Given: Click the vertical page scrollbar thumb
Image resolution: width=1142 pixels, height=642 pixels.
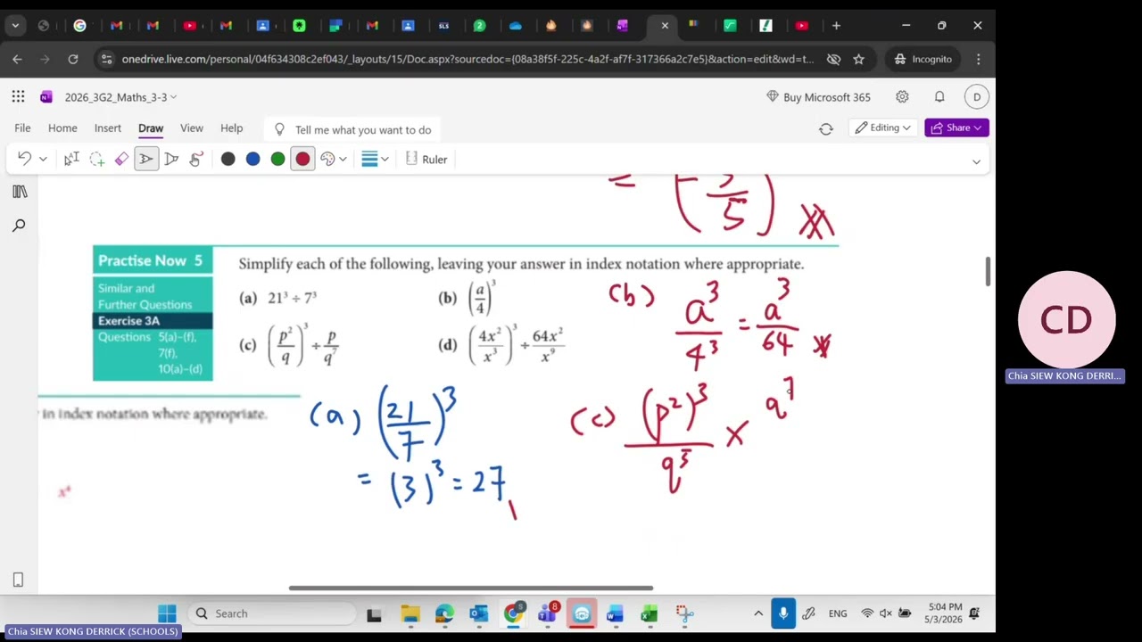Looking at the screenshot, I should pos(988,272).
